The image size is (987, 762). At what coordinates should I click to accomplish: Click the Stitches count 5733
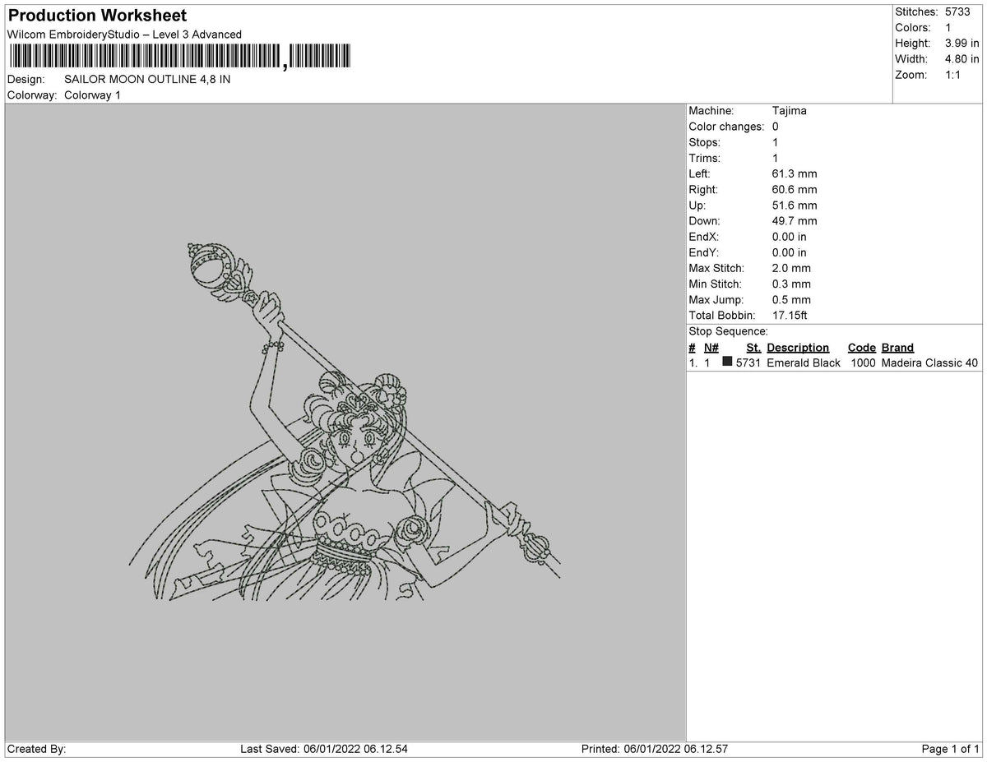pyautogui.click(x=958, y=12)
